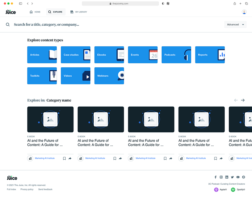
Task: Bookmark the fourth e-book card
Action: (215, 158)
